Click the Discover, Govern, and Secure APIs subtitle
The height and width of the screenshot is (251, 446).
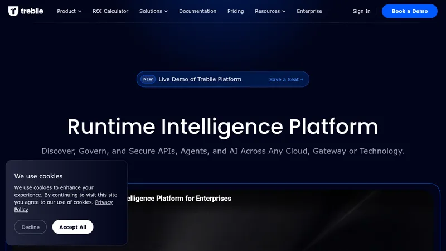(222, 151)
